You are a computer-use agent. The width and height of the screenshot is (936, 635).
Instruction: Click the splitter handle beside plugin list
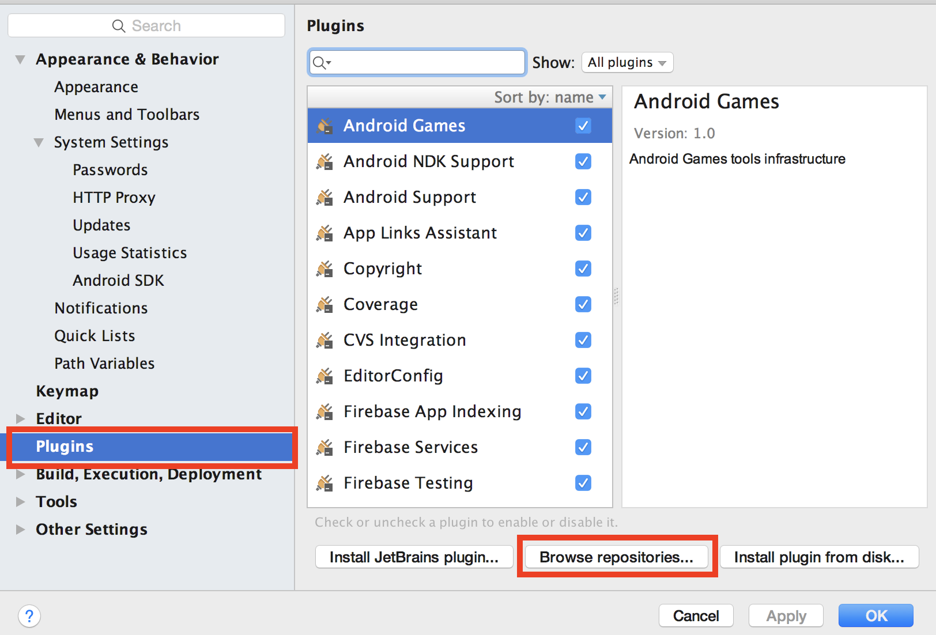(x=616, y=296)
